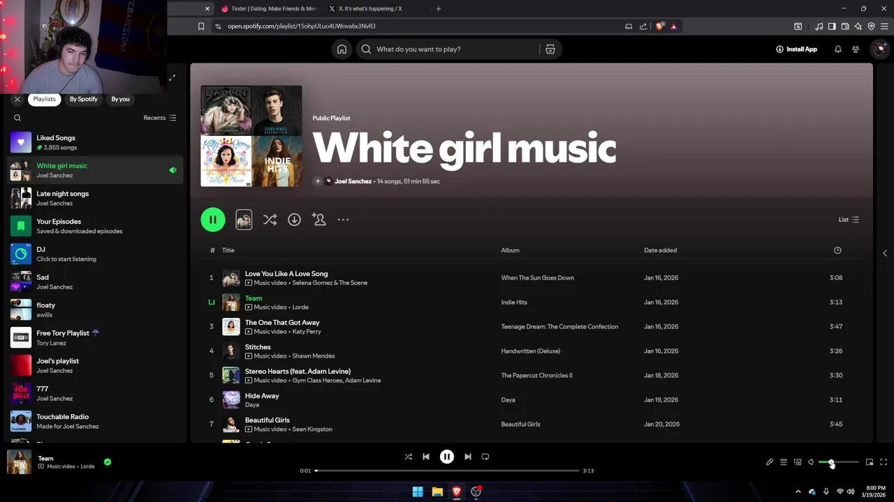Image resolution: width=894 pixels, height=502 pixels.
Task: Open Joel Sanchez profile link in header
Action: tap(353, 181)
